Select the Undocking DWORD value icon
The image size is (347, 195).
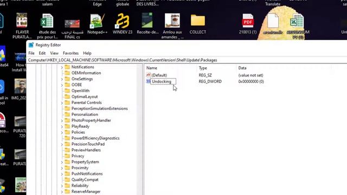tap(148, 81)
